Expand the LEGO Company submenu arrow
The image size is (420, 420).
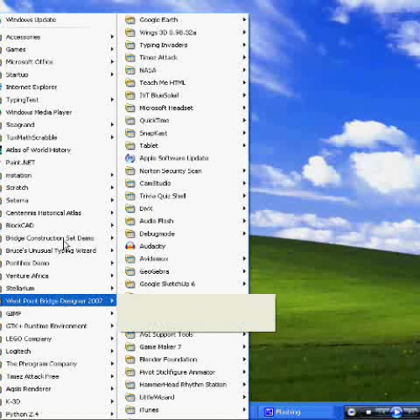(x=112, y=339)
